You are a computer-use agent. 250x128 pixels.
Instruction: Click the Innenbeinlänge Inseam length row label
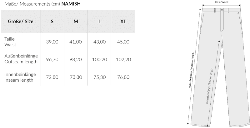20,77
